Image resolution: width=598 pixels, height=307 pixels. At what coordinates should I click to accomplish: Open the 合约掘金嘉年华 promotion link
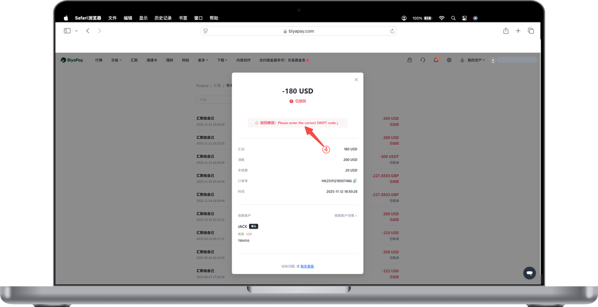tap(284, 60)
